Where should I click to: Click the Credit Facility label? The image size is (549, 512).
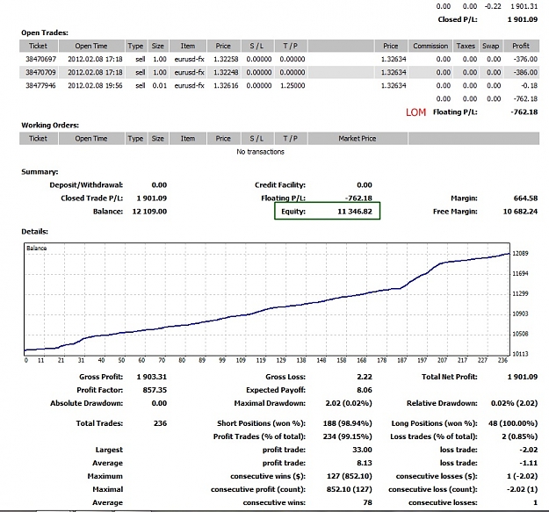[280, 185]
